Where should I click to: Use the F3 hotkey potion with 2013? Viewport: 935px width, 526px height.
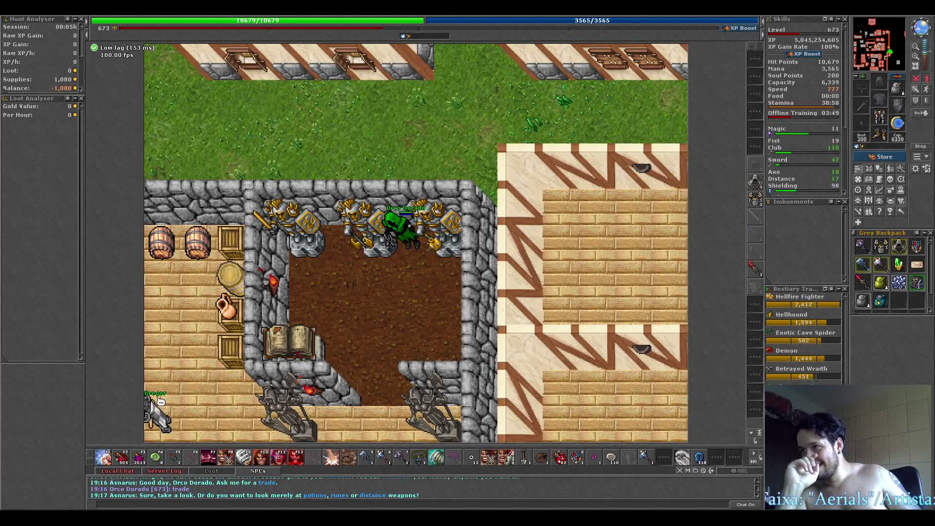point(138,457)
